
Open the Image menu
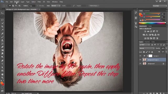tap(17, 2)
